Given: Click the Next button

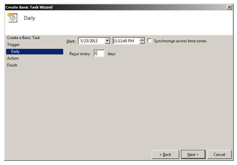Looking at the screenshot, I should (x=193, y=155).
